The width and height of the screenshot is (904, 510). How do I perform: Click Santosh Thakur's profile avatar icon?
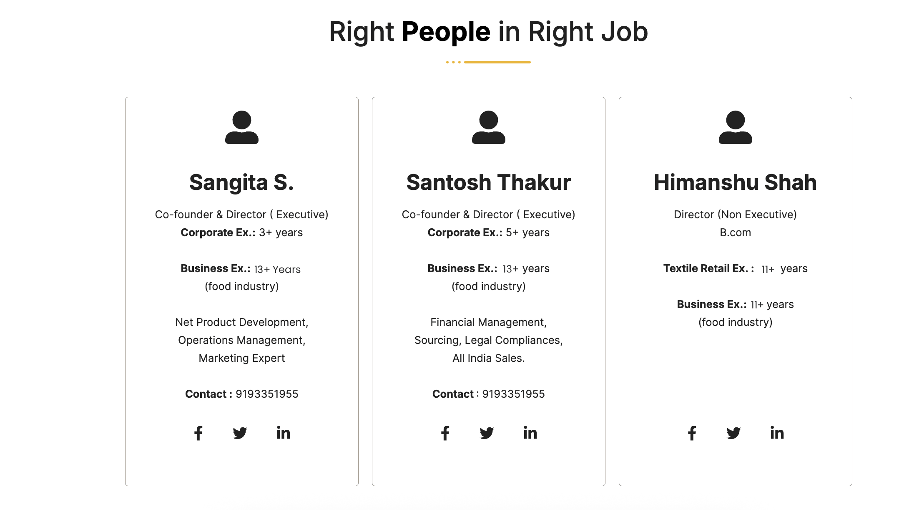[489, 127]
